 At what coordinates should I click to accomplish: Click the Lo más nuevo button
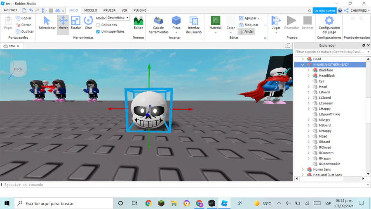click(325, 10)
